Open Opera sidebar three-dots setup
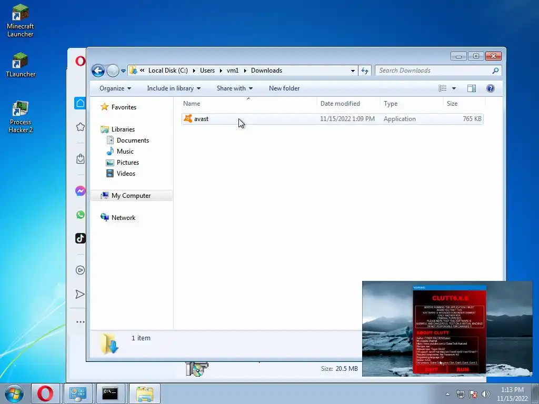539x404 pixels. coord(80,322)
